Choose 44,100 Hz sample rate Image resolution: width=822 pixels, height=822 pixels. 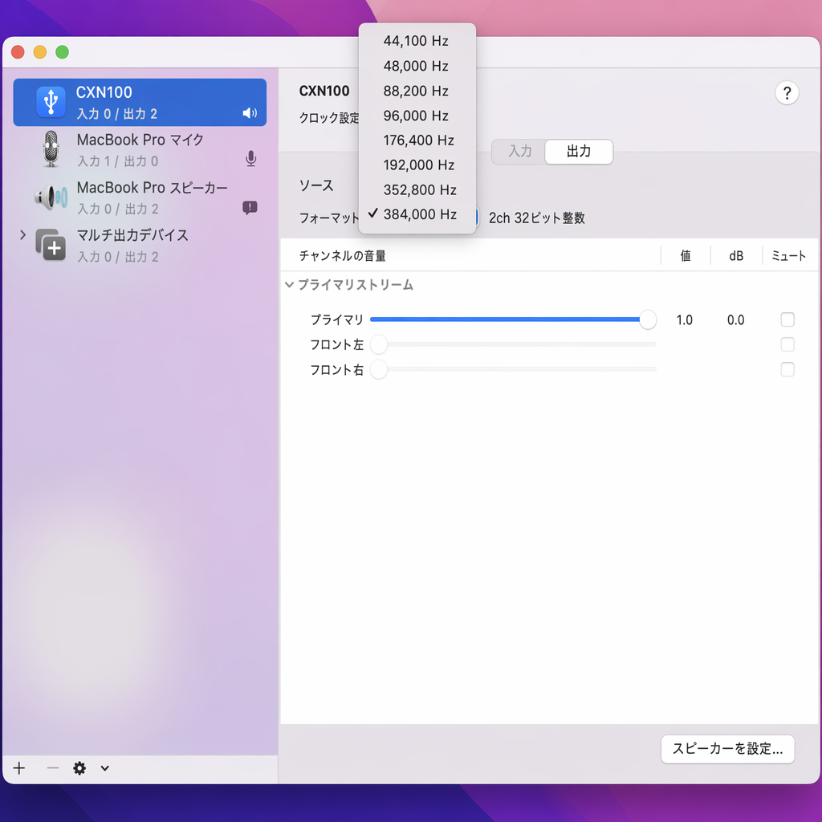[x=417, y=41]
